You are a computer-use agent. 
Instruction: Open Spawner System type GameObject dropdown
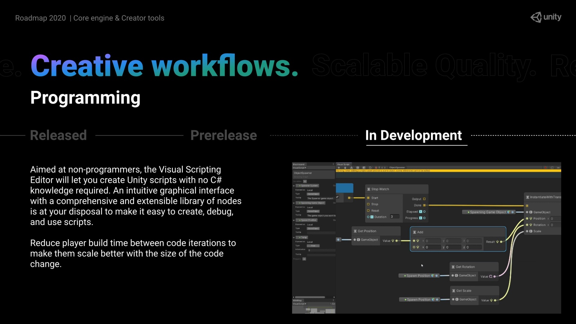313,194
